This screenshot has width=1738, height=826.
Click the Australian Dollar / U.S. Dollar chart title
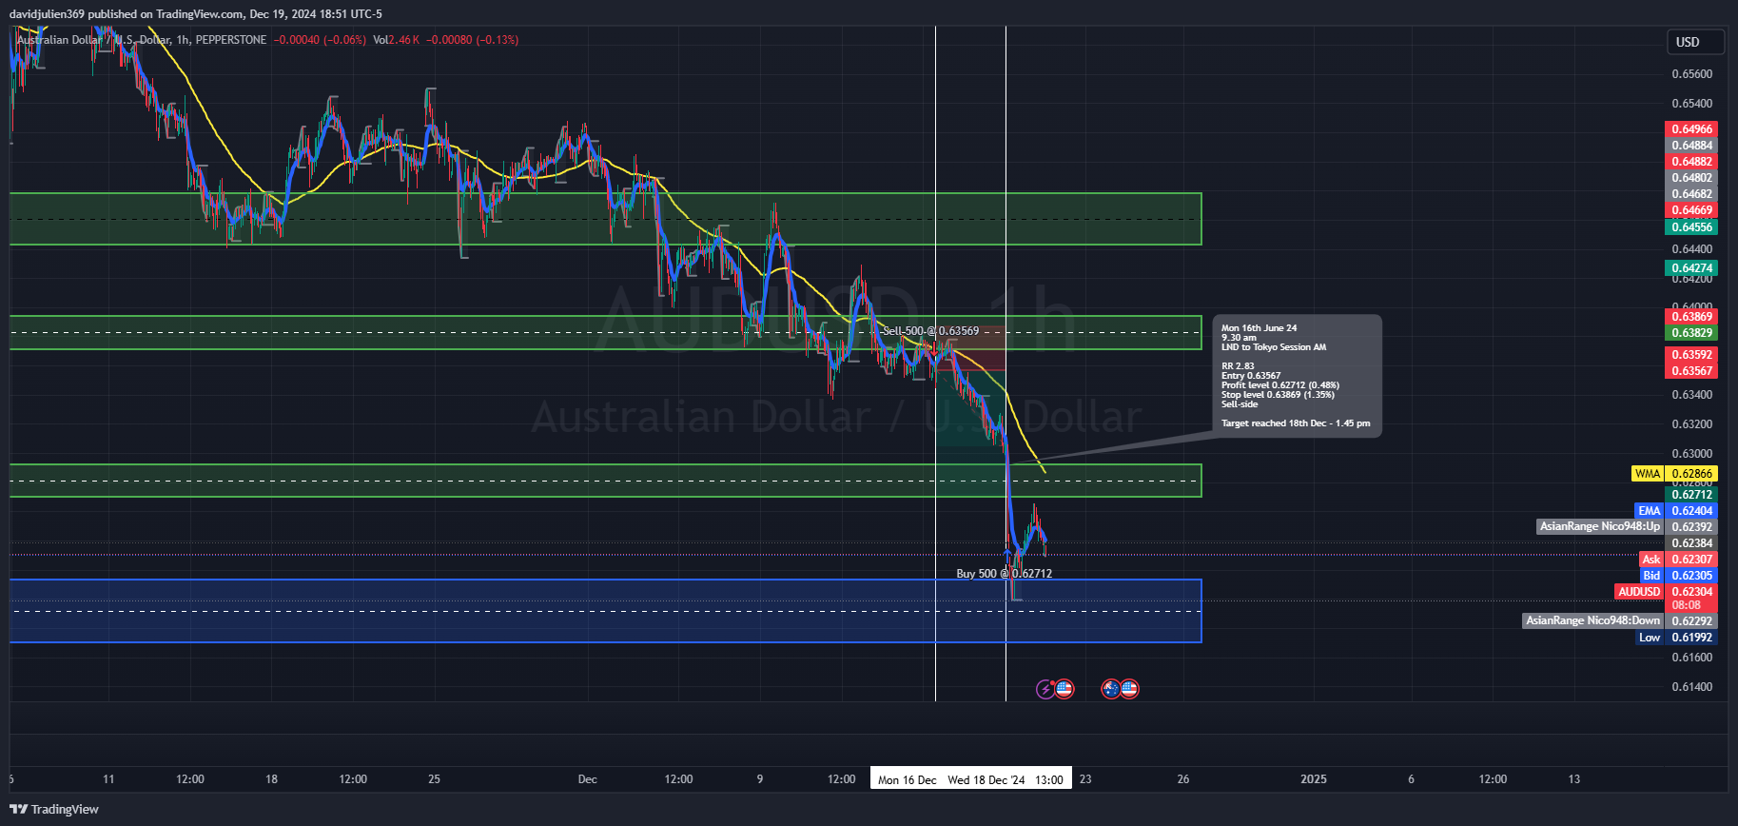click(x=93, y=40)
